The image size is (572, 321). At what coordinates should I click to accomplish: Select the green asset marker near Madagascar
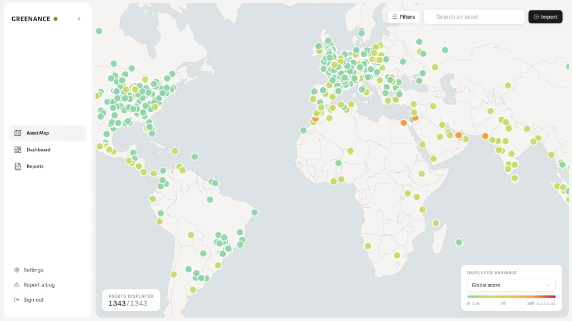pyautogui.click(x=459, y=242)
